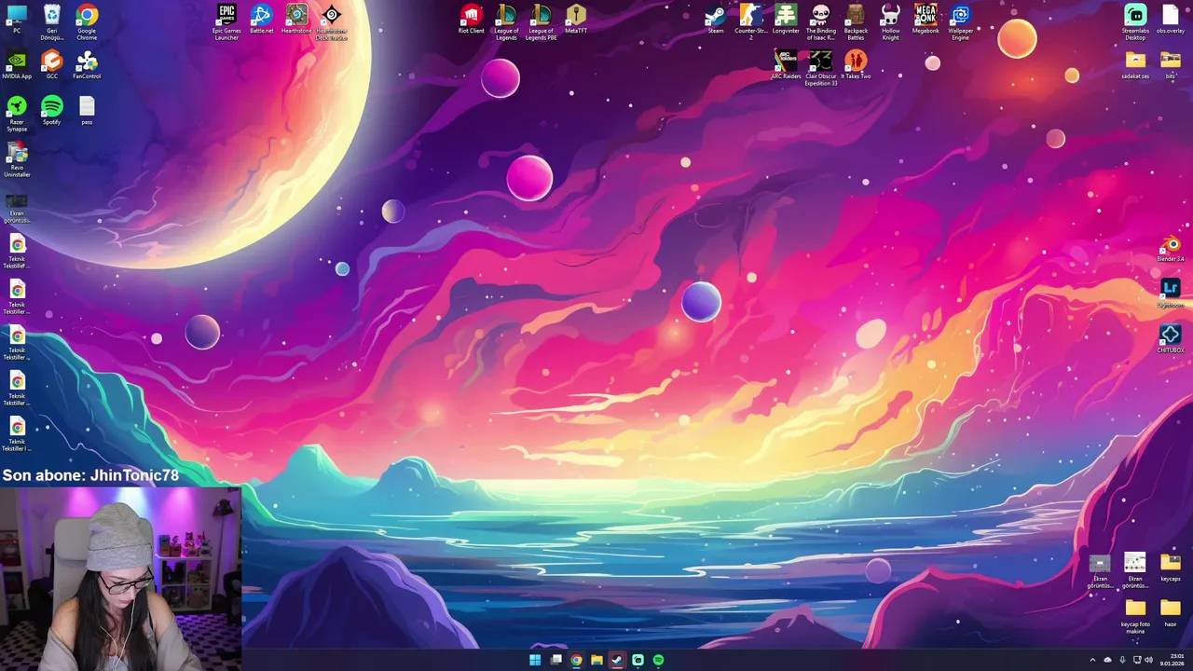The height and width of the screenshot is (671, 1193).
Task: Click the microphone icon in system tray
Action: (x=1122, y=660)
